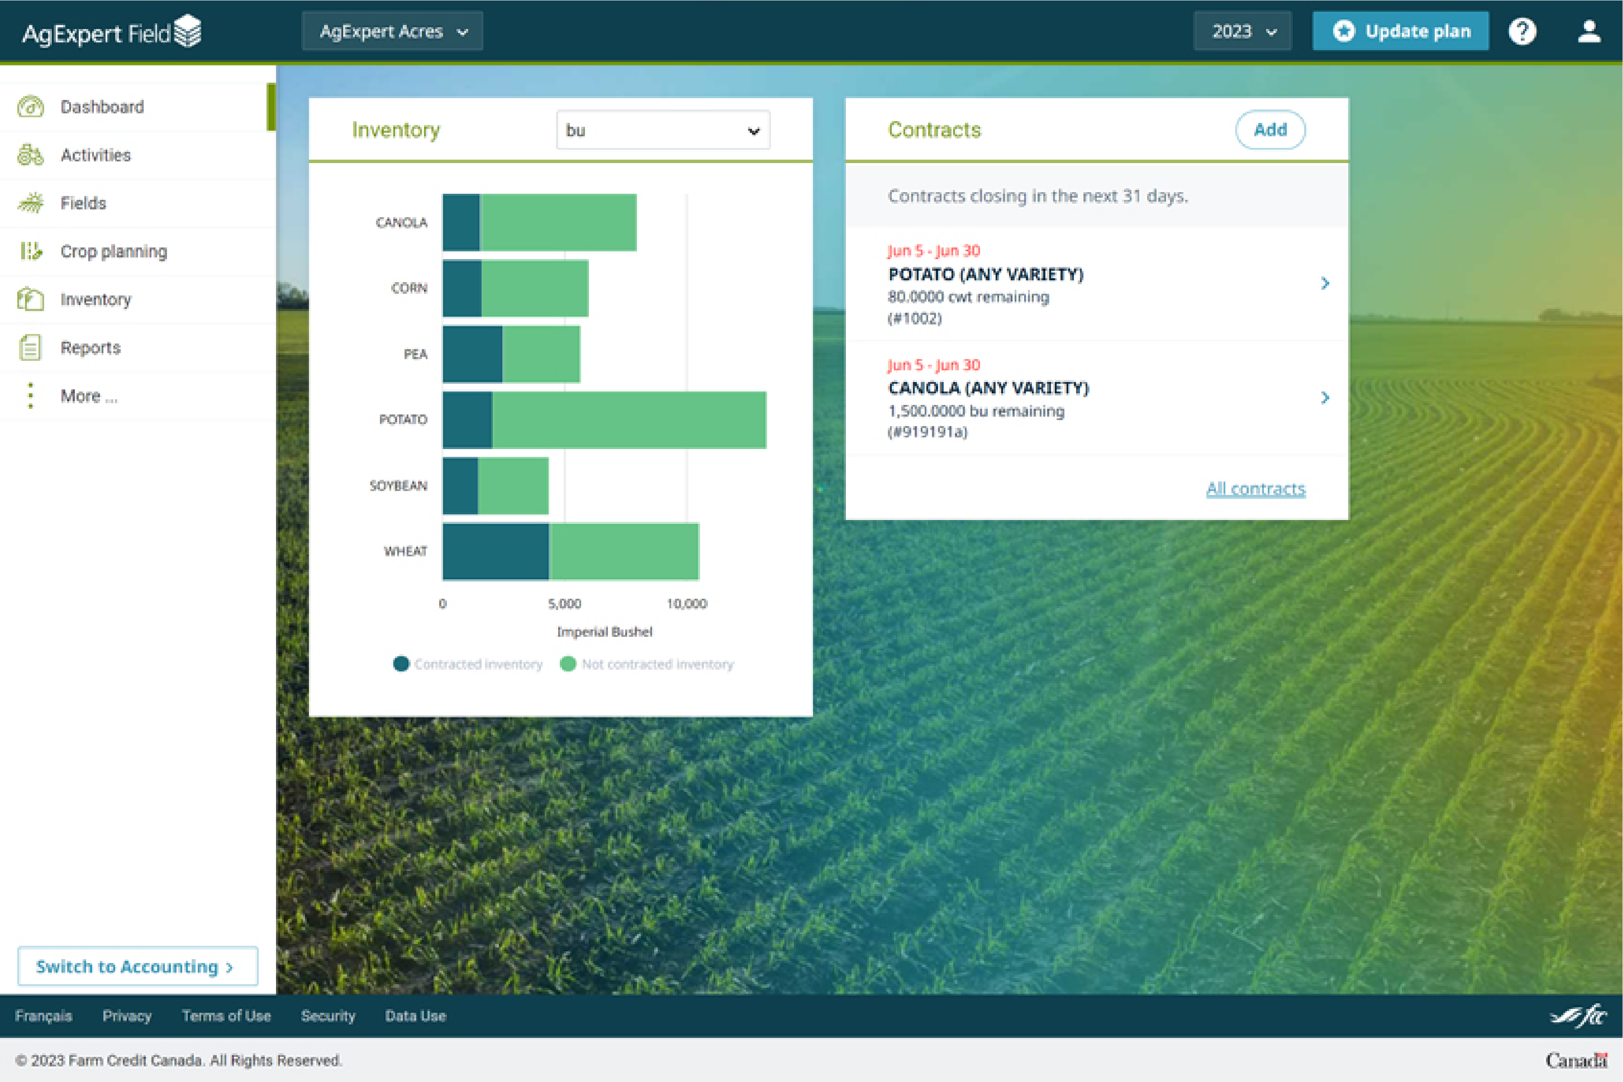Open Crop planning in sidebar

coord(138,252)
